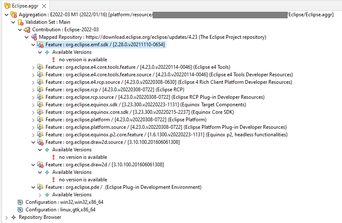Click the org.eclipse.emf.sdk feature error icon
342x223 pixels.
40,45
